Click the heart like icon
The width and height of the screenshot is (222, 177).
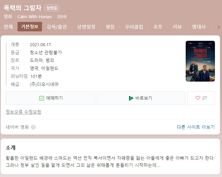point(198,98)
